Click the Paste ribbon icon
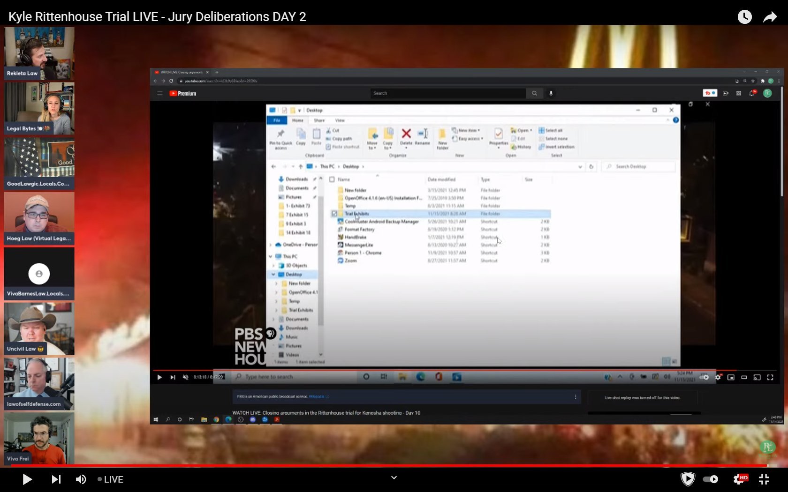Image resolution: width=788 pixels, height=492 pixels. [x=317, y=137]
